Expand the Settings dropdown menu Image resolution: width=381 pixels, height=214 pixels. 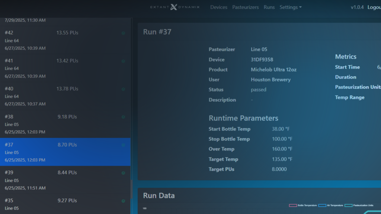290,7
